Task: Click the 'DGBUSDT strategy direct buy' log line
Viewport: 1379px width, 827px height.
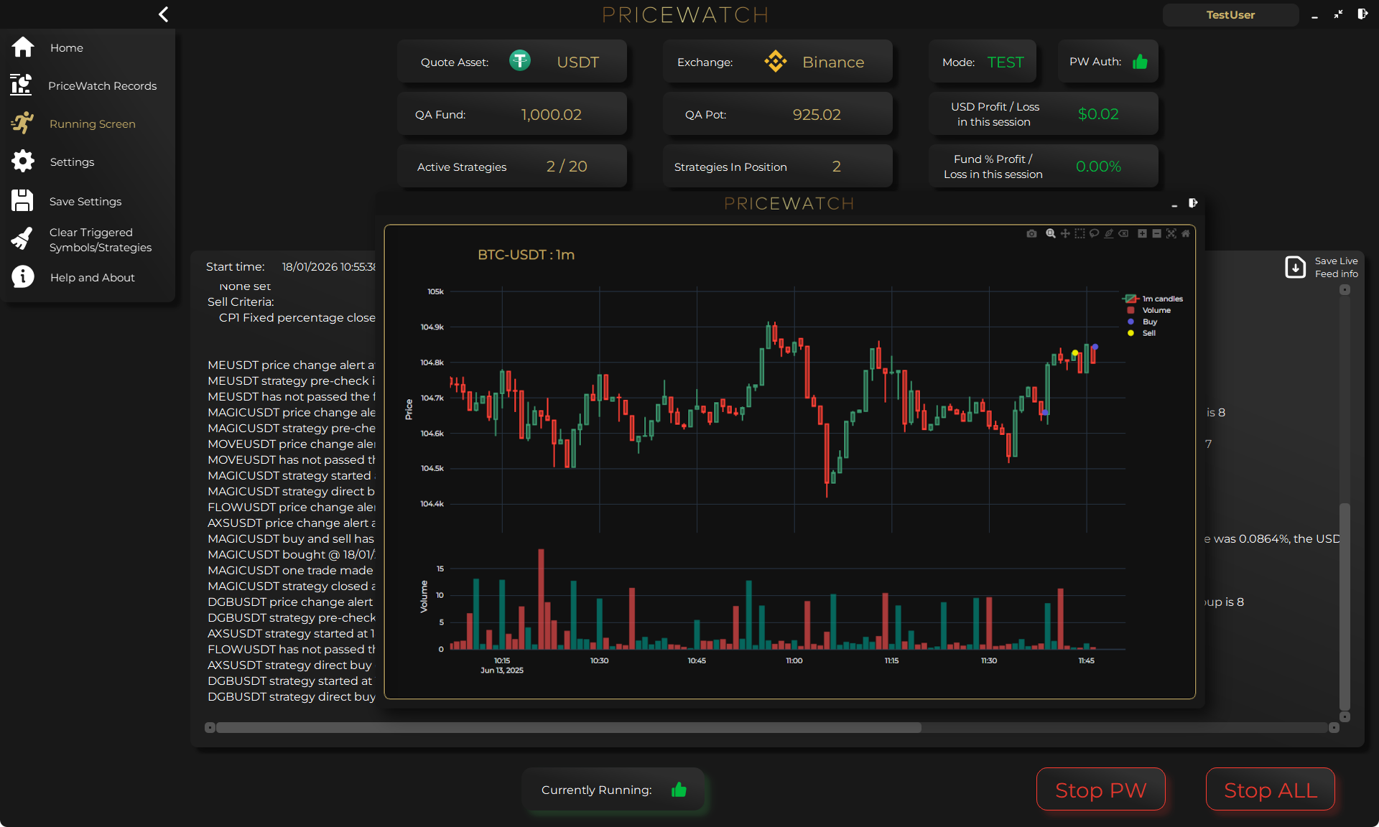Action: [291, 696]
